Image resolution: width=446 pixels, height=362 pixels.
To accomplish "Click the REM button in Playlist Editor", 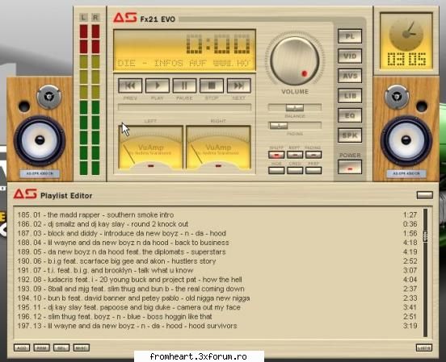I will click(41, 347).
